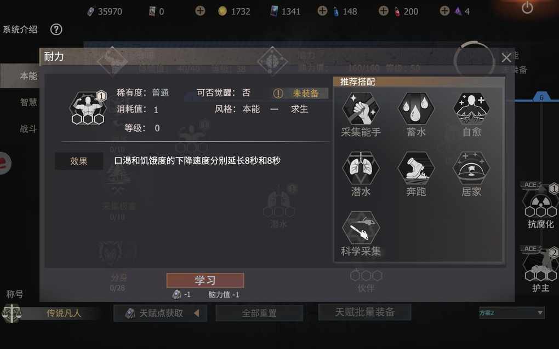This screenshot has width=559, height=349.
Task: Select the 自愈 self-heal talent icon
Action: click(471, 108)
